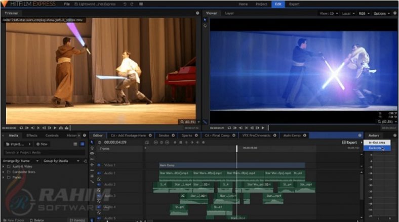Viewport: 399px width, 222px height.
Task: Mute the Audio 1 track
Action: tap(99, 173)
